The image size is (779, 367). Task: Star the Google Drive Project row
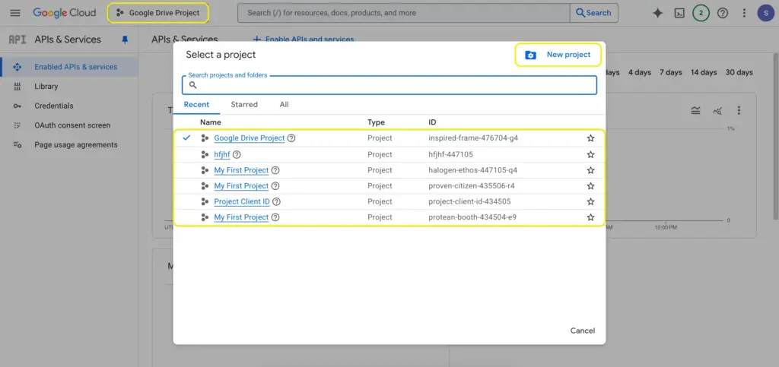590,138
